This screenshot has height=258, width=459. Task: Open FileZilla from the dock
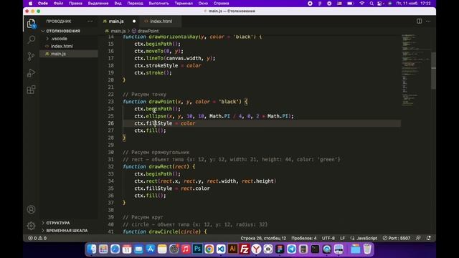tap(245, 249)
